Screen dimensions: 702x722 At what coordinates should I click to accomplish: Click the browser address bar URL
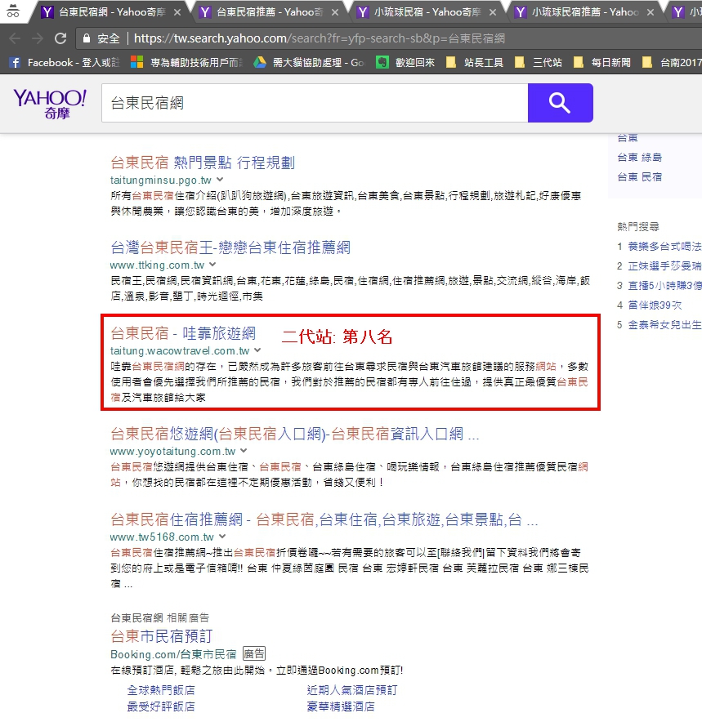[x=320, y=38]
